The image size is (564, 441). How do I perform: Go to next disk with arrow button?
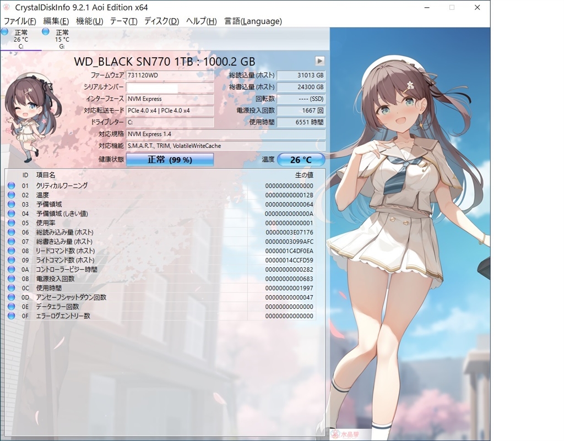(x=320, y=61)
